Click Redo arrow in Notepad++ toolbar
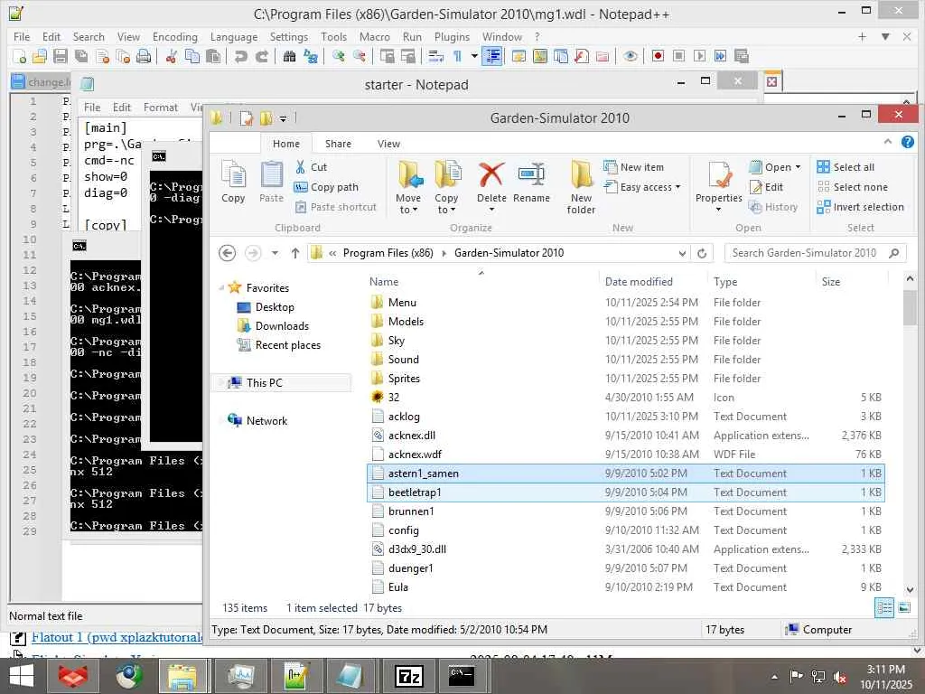Screen dimensions: 925x694 [x=261, y=56]
